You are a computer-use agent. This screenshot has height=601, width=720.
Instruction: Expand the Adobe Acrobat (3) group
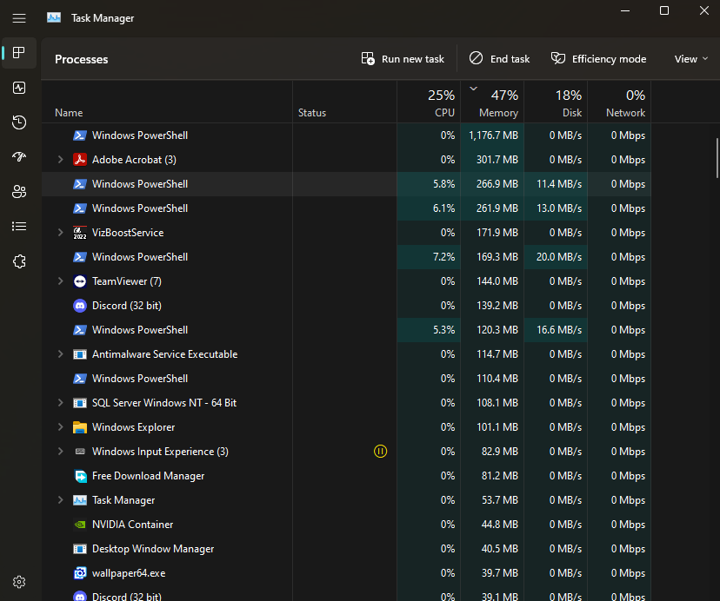[x=60, y=160]
